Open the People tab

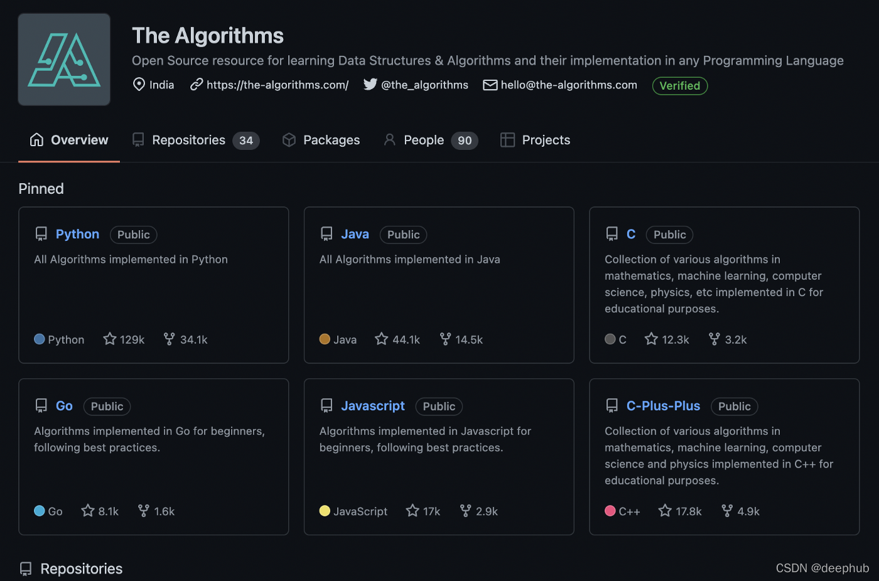tap(431, 140)
